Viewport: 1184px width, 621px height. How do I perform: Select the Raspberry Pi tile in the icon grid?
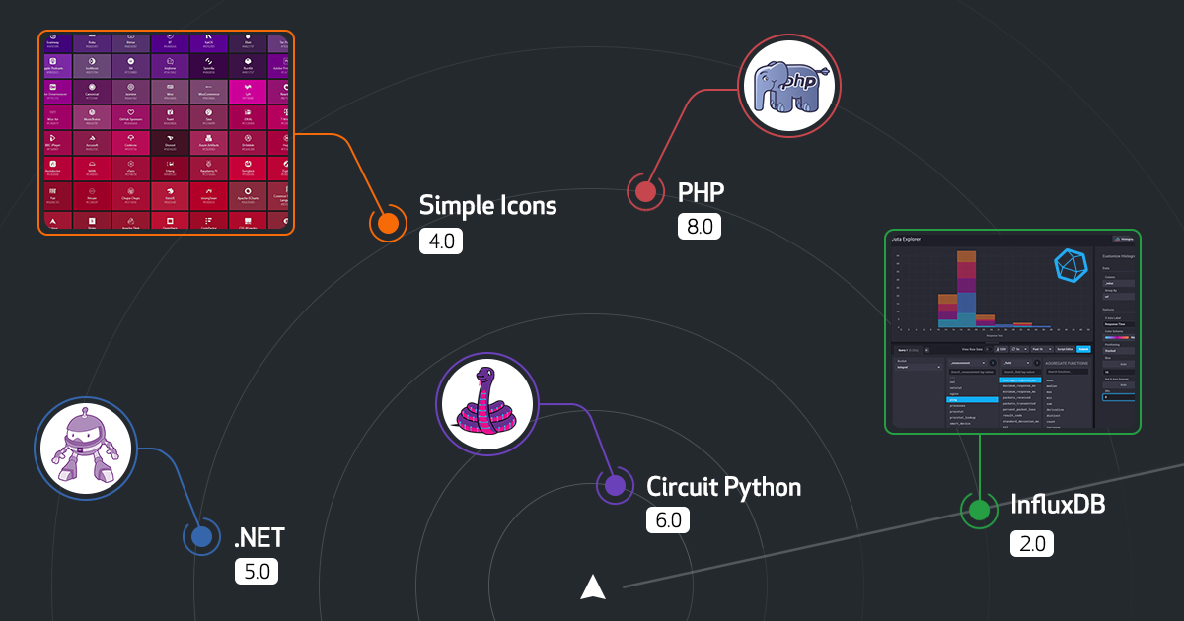(x=208, y=170)
